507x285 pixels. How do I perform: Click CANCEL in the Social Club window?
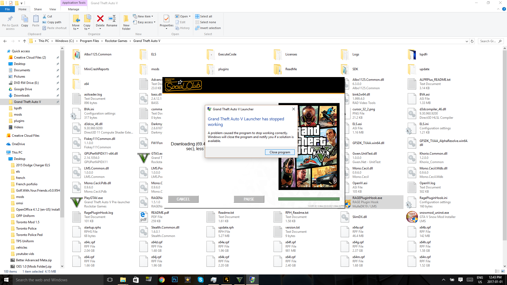[183, 199]
